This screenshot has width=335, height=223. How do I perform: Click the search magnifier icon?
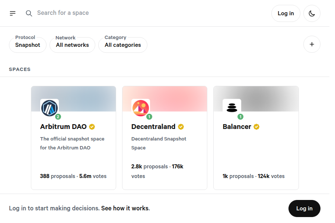tap(29, 13)
